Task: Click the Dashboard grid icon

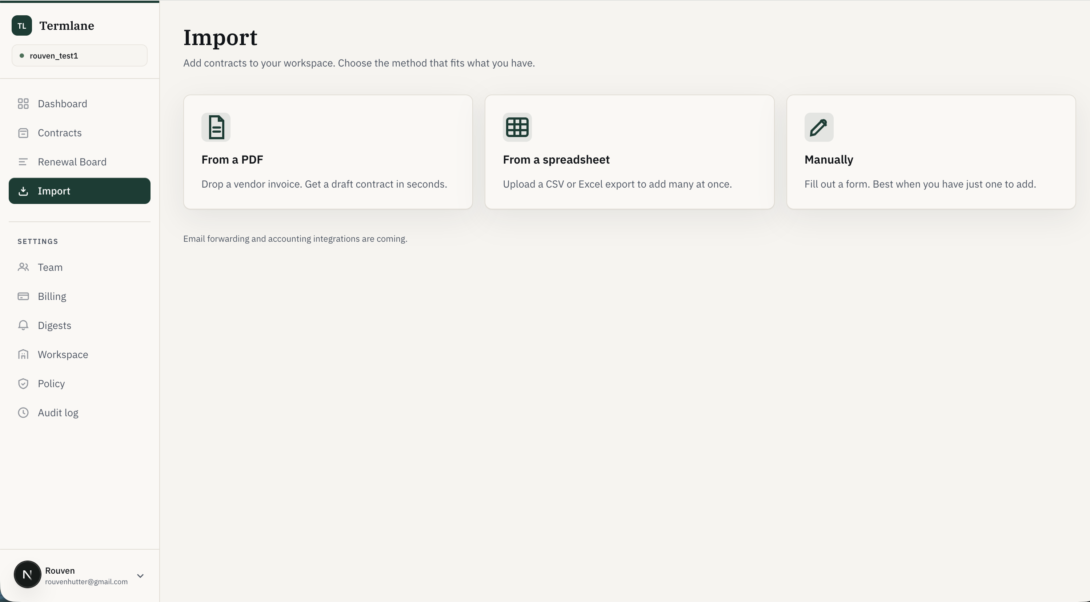Action: [23, 104]
